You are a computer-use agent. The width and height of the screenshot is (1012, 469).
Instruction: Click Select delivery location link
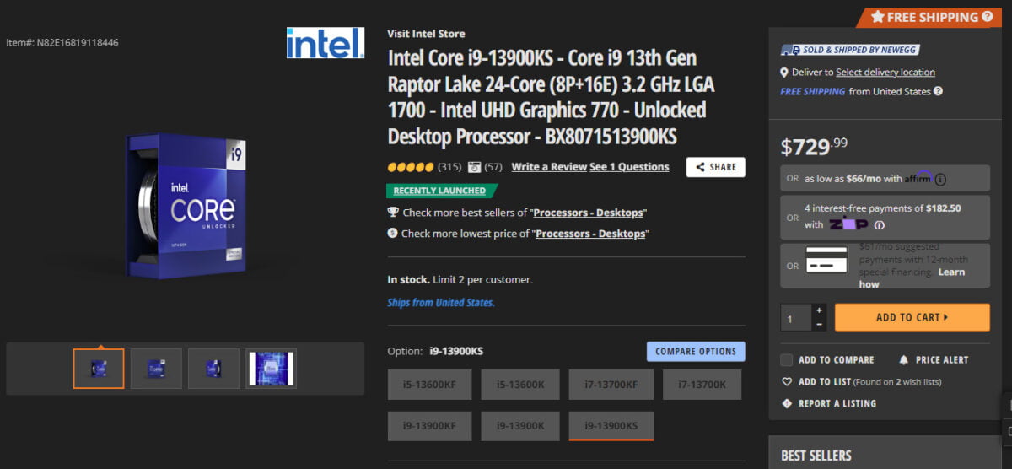point(885,73)
